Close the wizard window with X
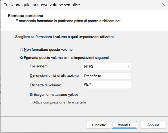The height and width of the screenshot is (133, 168). pyautogui.click(x=163, y=5)
